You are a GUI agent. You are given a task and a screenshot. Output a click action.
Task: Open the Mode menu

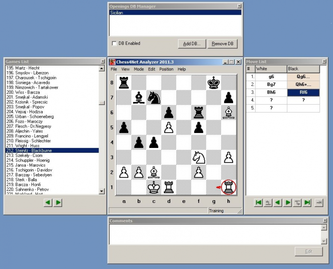click(139, 69)
